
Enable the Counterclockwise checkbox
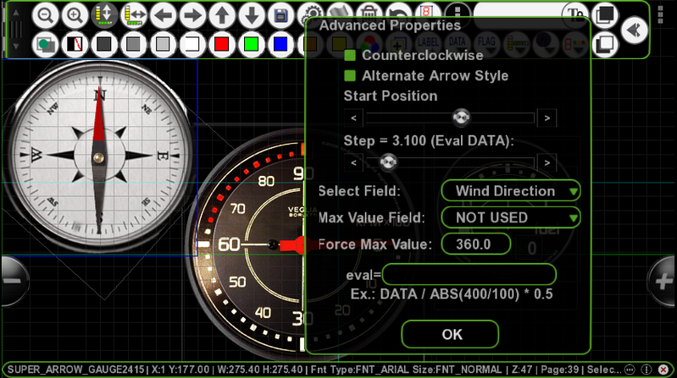pyautogui.click(x=350, y=55)
